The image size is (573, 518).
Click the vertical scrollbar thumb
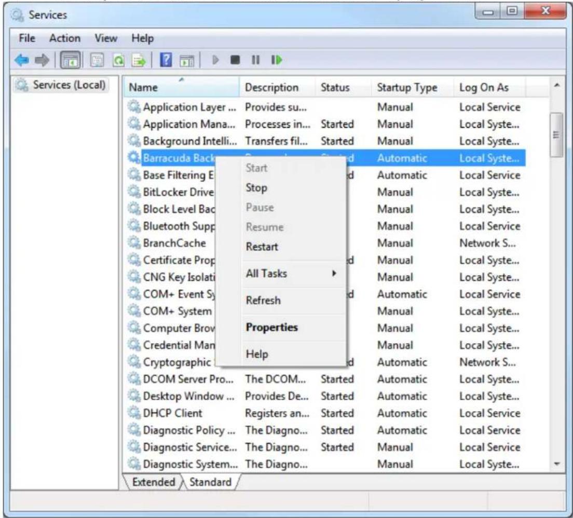coord(556,134)
